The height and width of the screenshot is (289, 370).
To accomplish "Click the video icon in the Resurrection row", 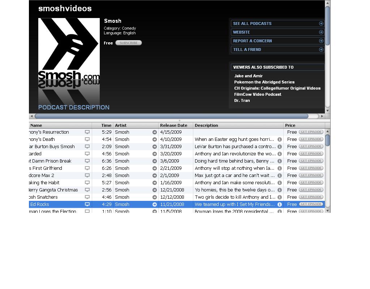I will pos(87,132).
